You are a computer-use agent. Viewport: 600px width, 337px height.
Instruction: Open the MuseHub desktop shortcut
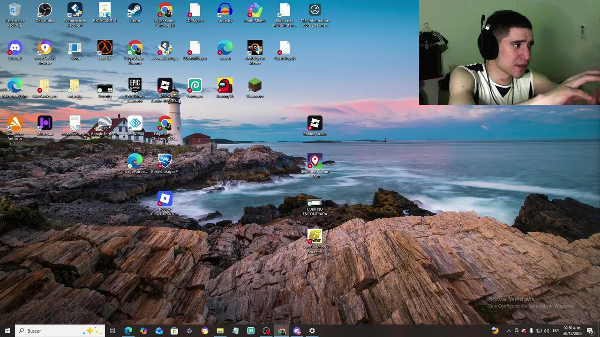(45, 126)
